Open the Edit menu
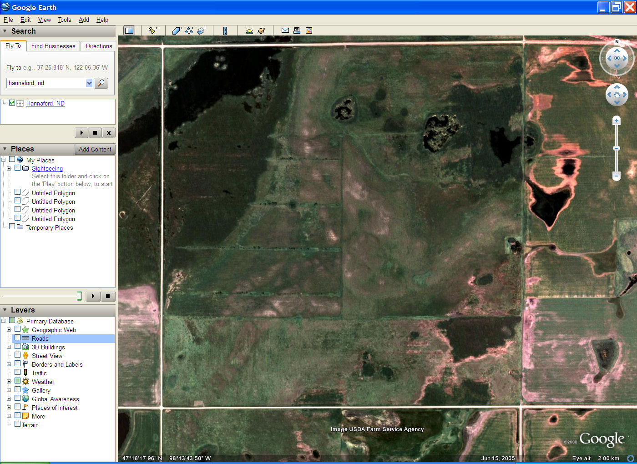Viewport: 637px width, 464px height. [x=25, y=20]
